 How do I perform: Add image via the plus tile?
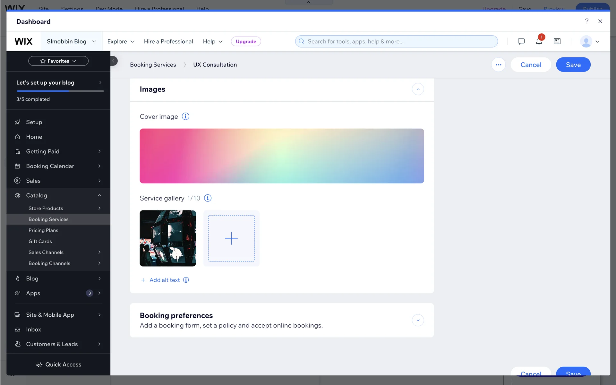(x=231, y=238)
